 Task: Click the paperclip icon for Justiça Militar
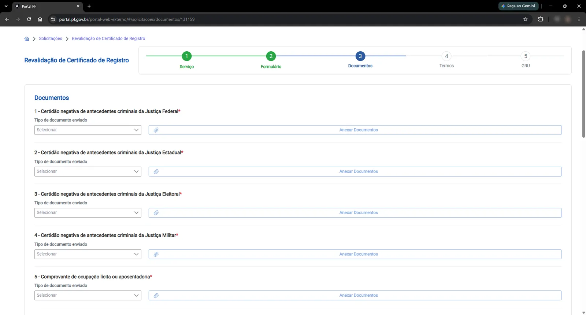[156, 254]
